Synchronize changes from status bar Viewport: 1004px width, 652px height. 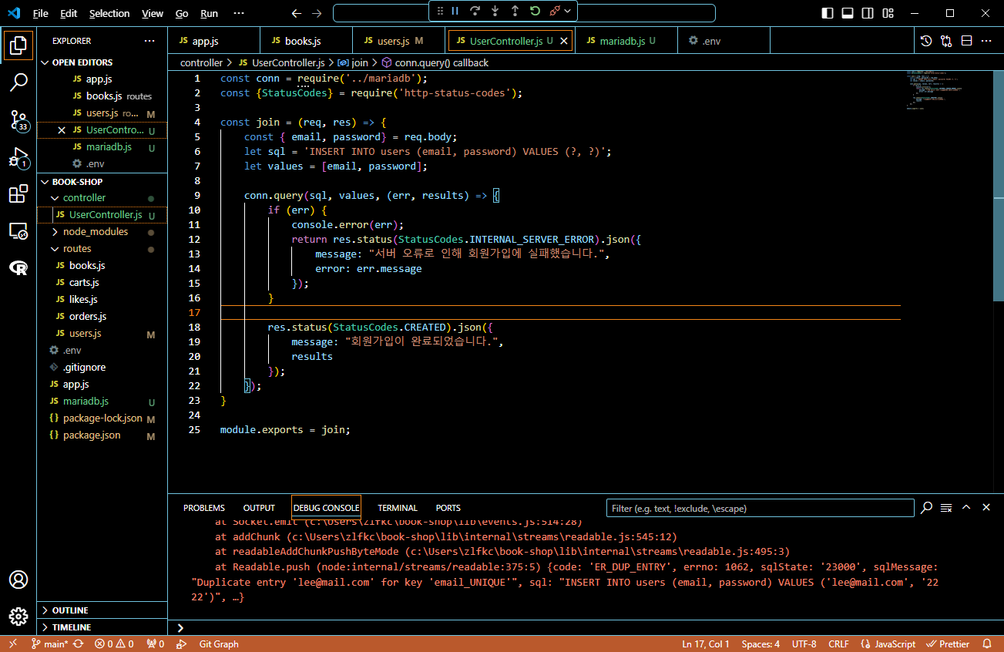click(79, 644)
